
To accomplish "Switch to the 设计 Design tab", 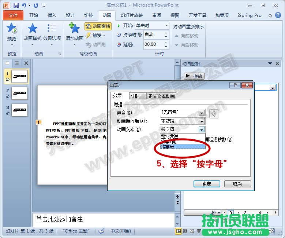I will tap(70, 15).
